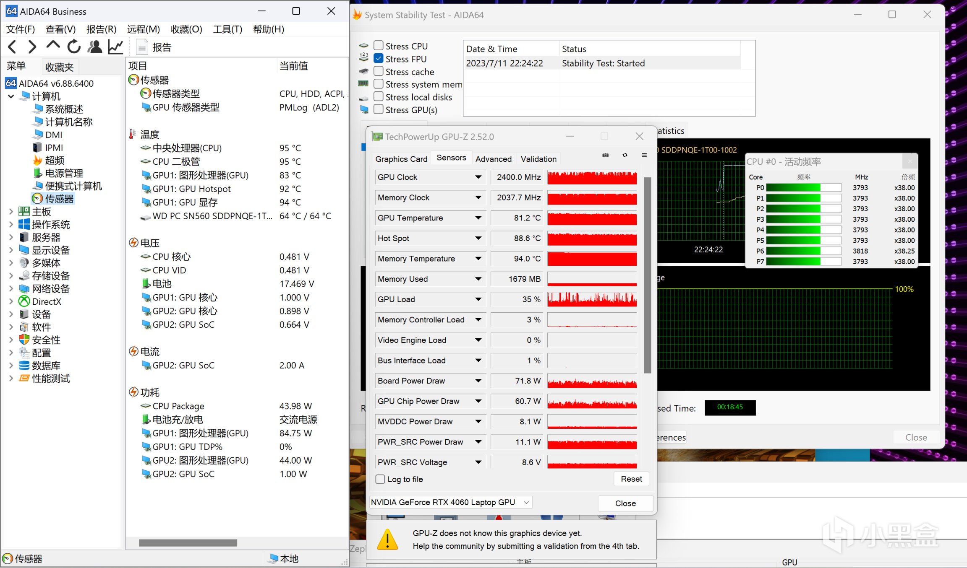The height and width of the screenshot is (568, 967).
Task: Click the GPU-Z sensors vertical scrollbar
Action: click(x=647, y=275)
